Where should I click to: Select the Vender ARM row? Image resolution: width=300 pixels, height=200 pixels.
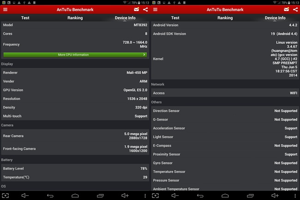click(x=75, y=81)
